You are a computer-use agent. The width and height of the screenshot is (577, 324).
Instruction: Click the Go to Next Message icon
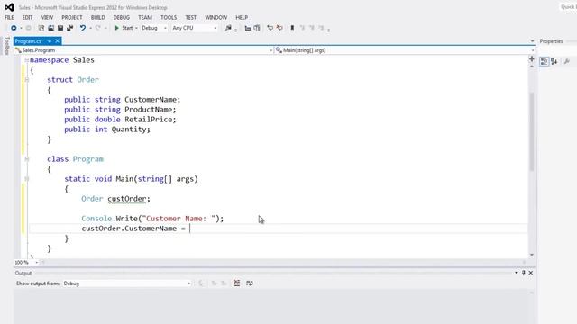tap(224, 283)
